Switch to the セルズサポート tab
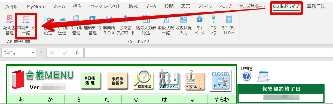 (x=252, y=6)
